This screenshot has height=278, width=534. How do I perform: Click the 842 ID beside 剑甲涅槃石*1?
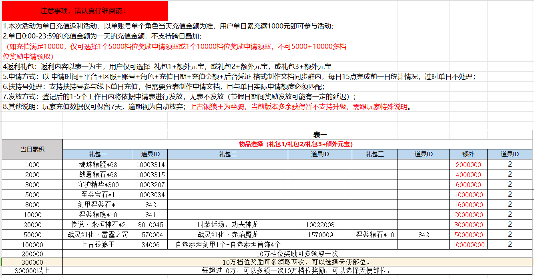(x=151, y=204)
